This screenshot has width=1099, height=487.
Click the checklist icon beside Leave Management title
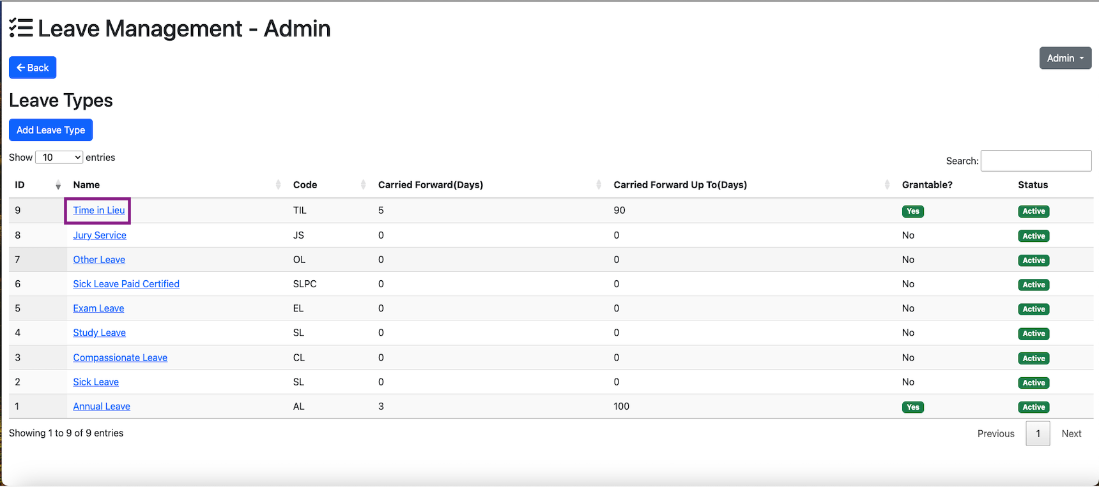tap(20, 28)
